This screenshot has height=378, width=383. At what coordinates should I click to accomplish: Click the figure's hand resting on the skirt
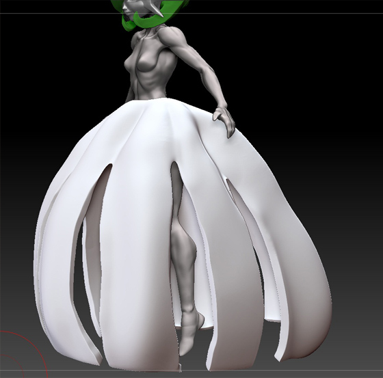point(224,121)
